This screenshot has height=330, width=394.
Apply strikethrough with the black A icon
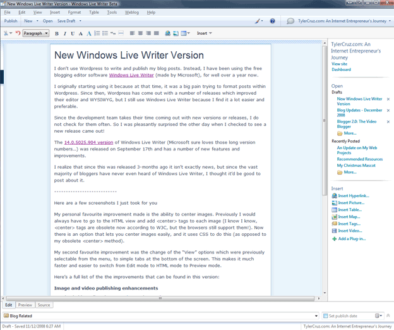(x=81, y=34)
